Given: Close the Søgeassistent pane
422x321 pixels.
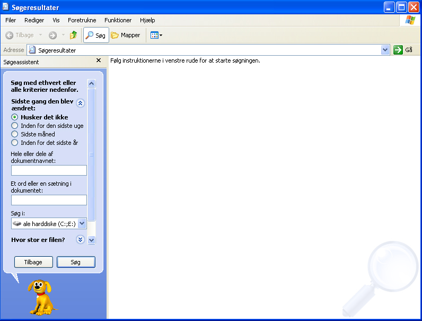Looking at the screenshot, I should point(99,62).
